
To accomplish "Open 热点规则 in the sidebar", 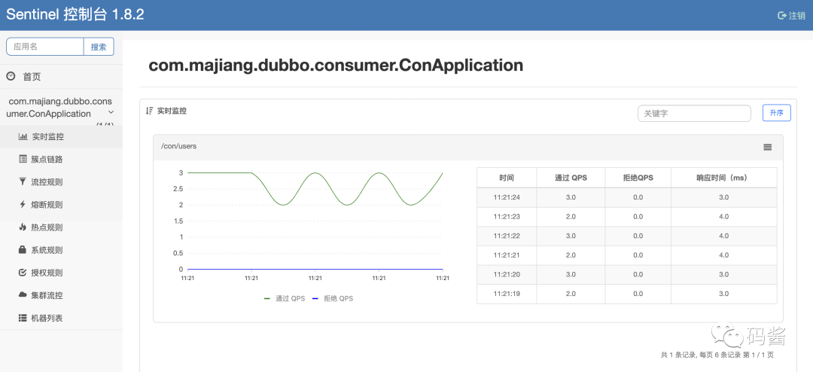I will 61,227.
